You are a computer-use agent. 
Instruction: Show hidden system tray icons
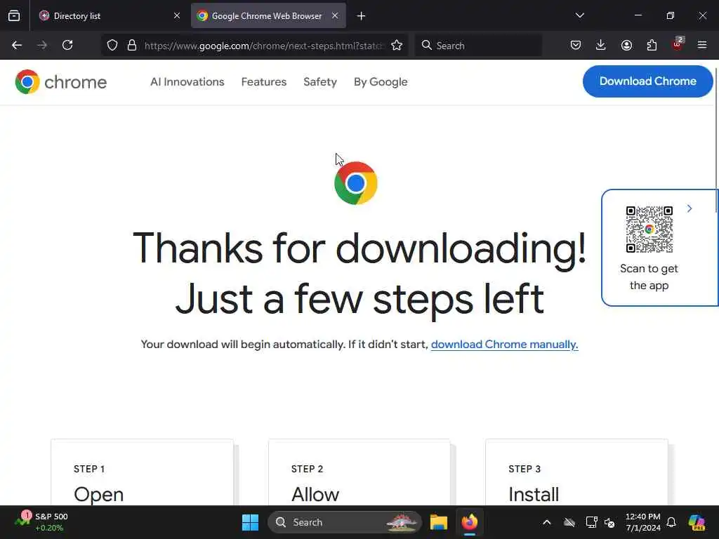pos(546,522)
